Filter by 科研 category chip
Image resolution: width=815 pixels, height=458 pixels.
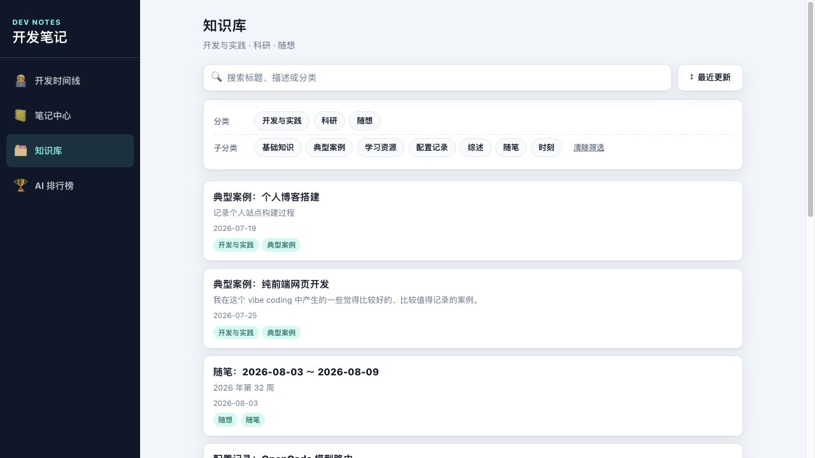pyautogui.click(x=329, y=121)
